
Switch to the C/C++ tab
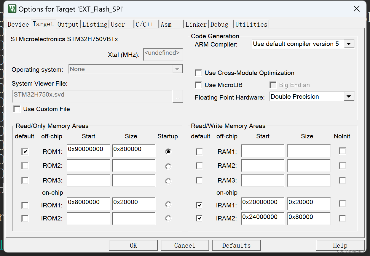click(145, 24)
